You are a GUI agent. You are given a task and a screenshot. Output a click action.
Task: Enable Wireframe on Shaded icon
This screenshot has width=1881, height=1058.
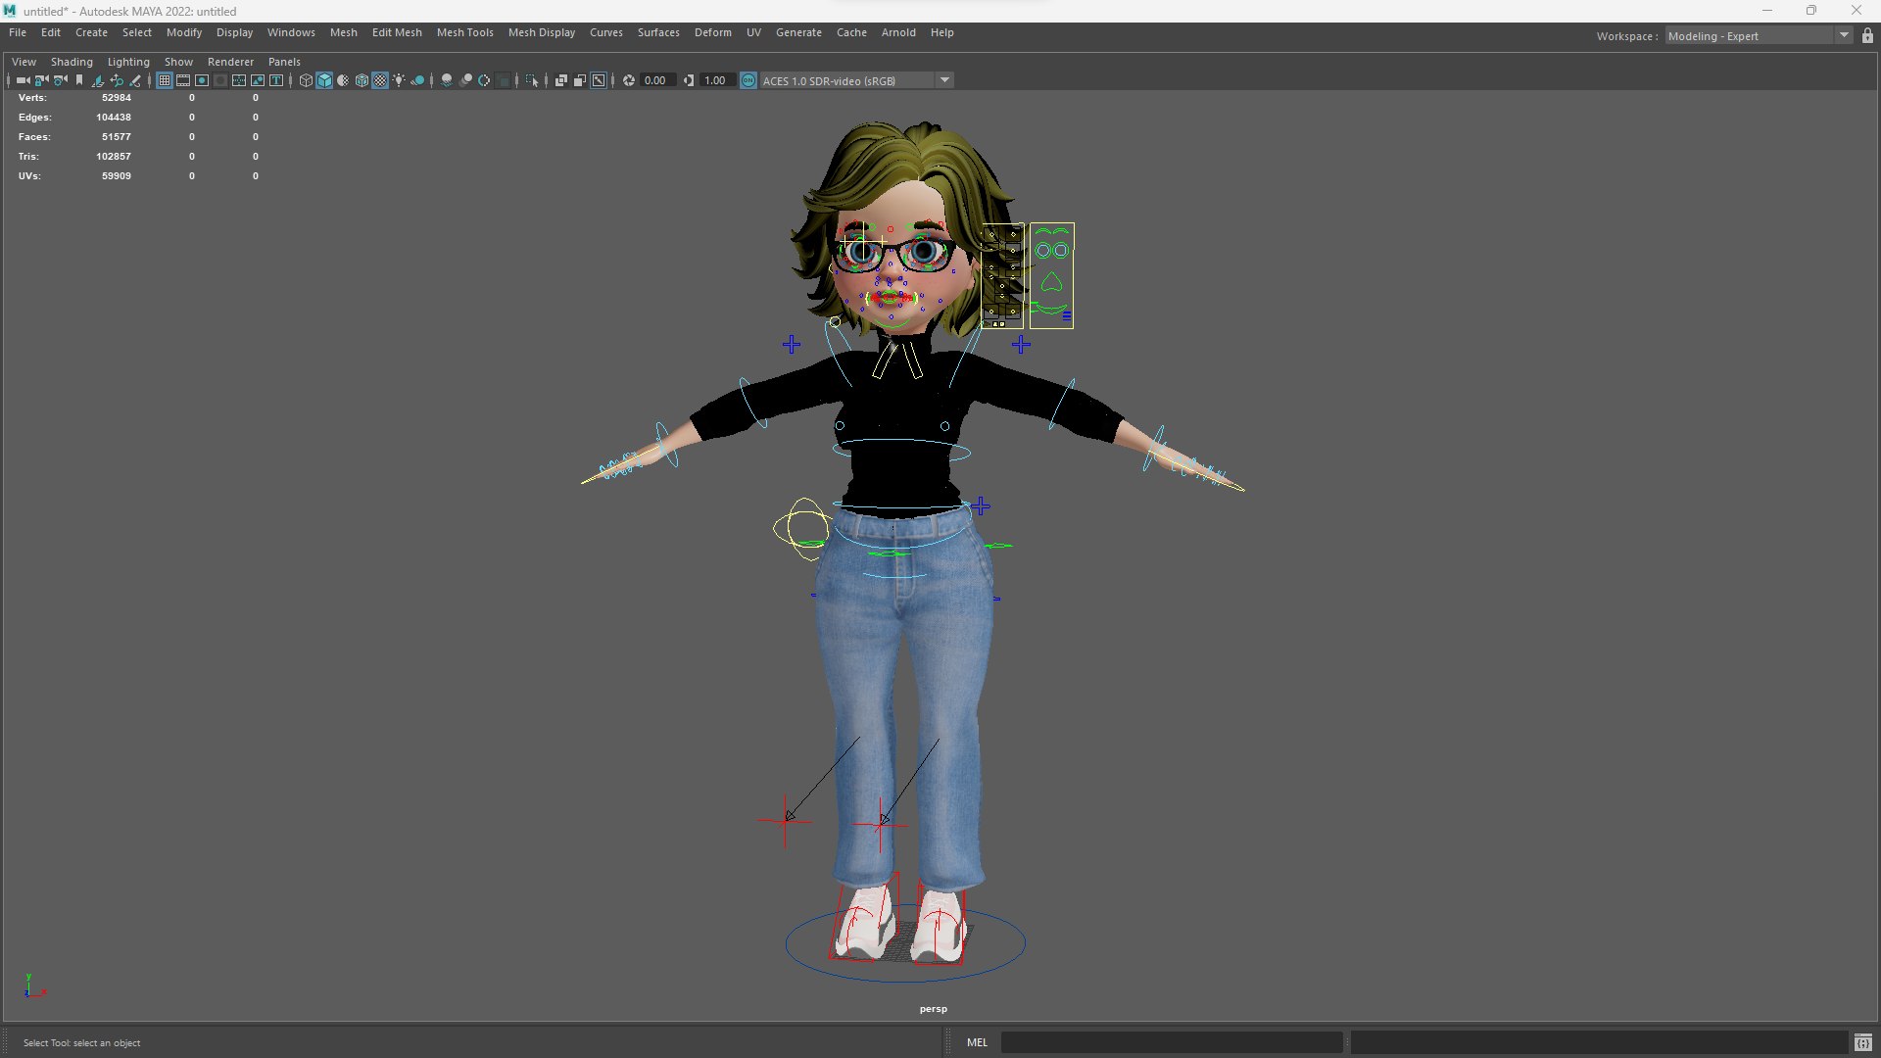coord(362,80)
